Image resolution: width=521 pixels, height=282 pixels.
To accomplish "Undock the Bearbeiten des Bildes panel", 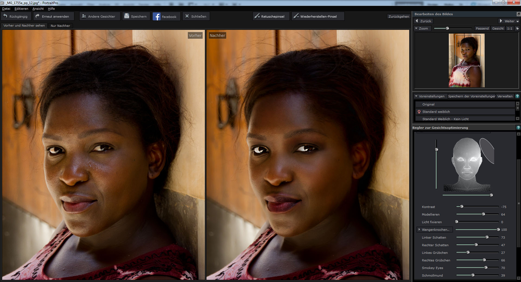I will pyautogui.click(x=519, y=14).
